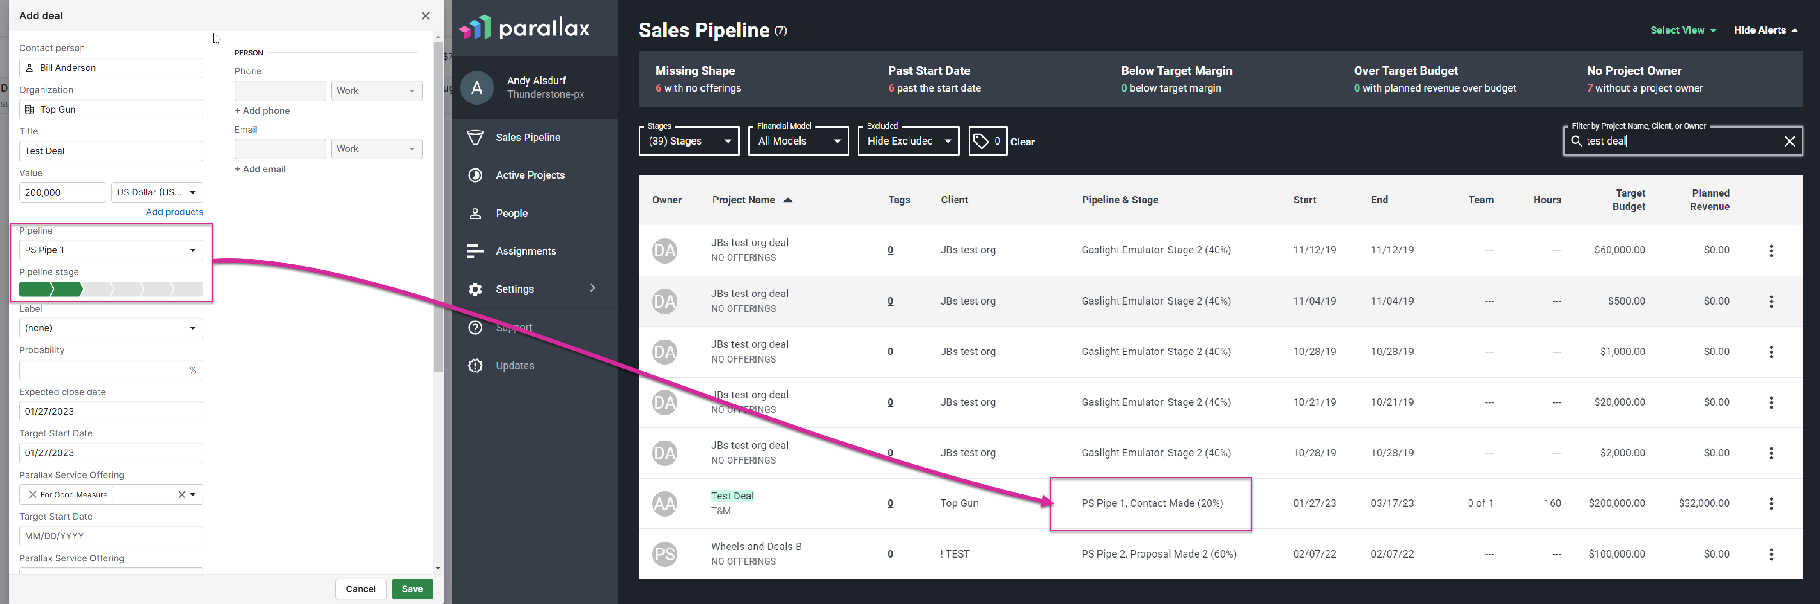1820x604 pixels.
Task: Click the Expected close date field
Action: pyautogui.click(x=111, y=411)
